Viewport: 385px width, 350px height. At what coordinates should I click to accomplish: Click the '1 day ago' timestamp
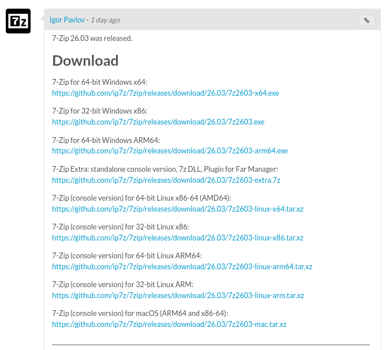(x=105, y=20)
